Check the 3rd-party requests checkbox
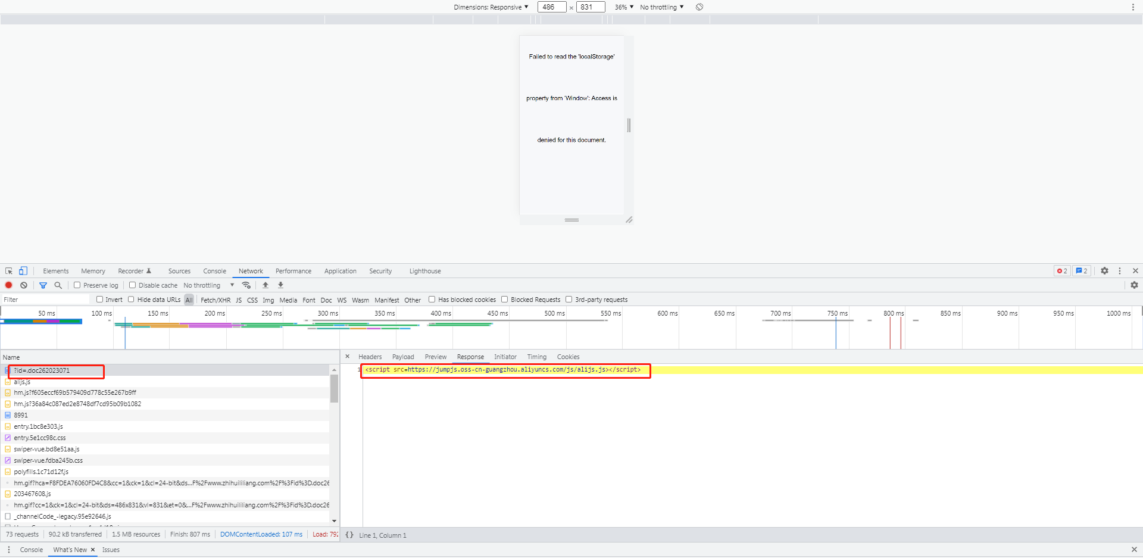This screenshot has width=1143, height=558. click(x=569, y=300)
